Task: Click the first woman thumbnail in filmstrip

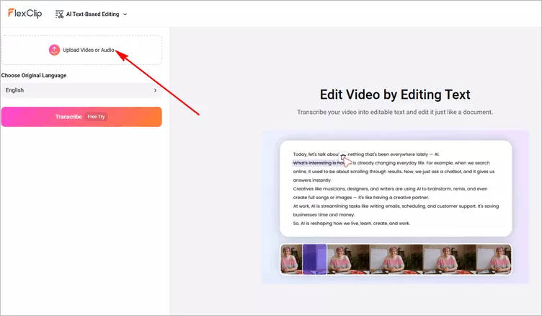Action: (291, 259)
